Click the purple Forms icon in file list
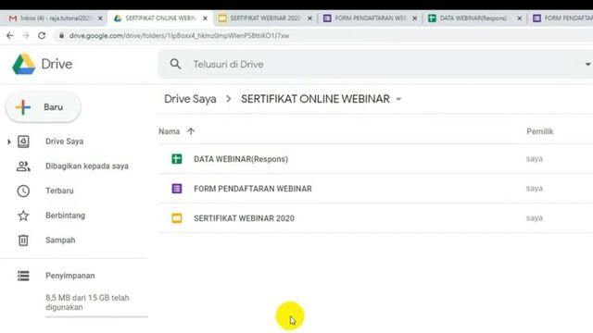The height and width of the screenshot is (333, 593). pos(177,189)
